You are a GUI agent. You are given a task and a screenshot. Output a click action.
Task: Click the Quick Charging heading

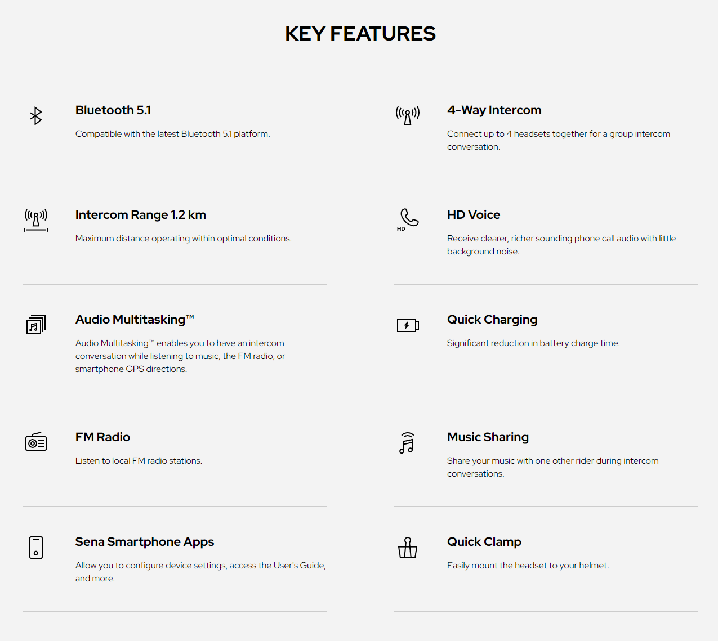pyautogui.click(x=492, y=320)
